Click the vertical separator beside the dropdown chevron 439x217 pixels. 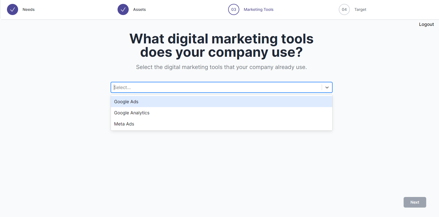click(x=322, y=87)
